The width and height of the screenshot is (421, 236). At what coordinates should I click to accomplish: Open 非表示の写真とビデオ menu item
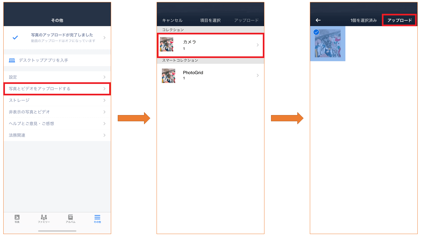click(57, 112)
